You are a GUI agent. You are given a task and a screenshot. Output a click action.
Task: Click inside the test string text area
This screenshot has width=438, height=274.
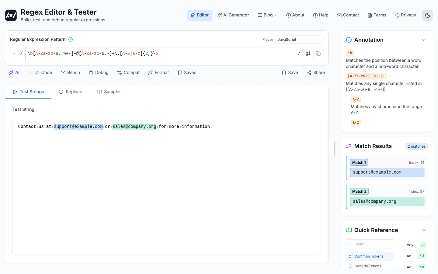167,188
